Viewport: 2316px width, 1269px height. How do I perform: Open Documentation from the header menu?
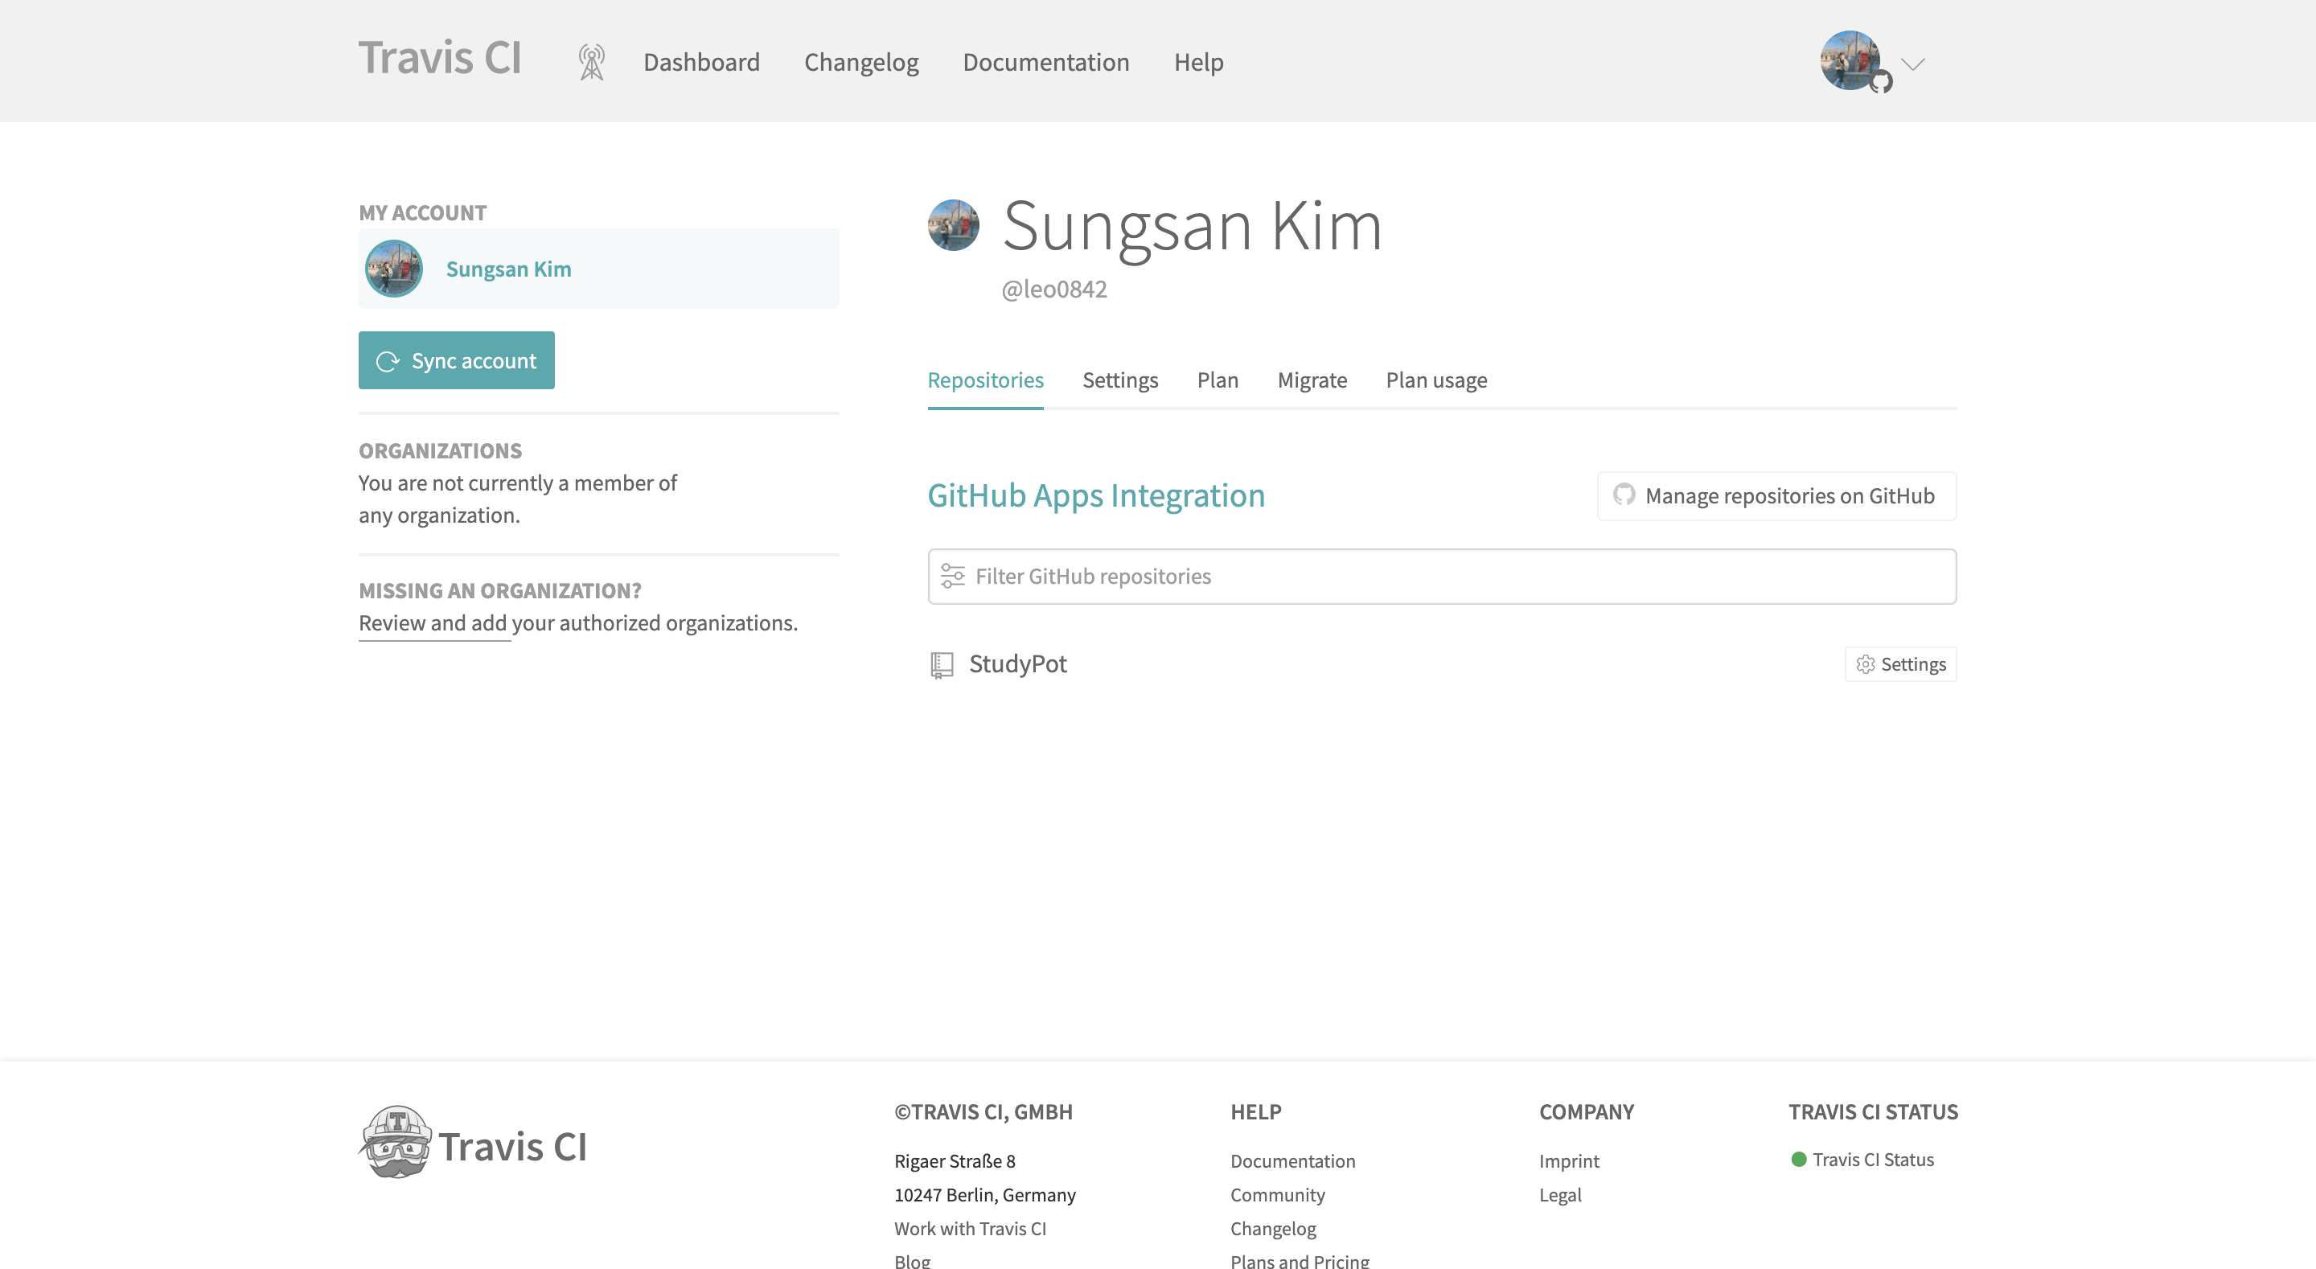coord(1045,62)
